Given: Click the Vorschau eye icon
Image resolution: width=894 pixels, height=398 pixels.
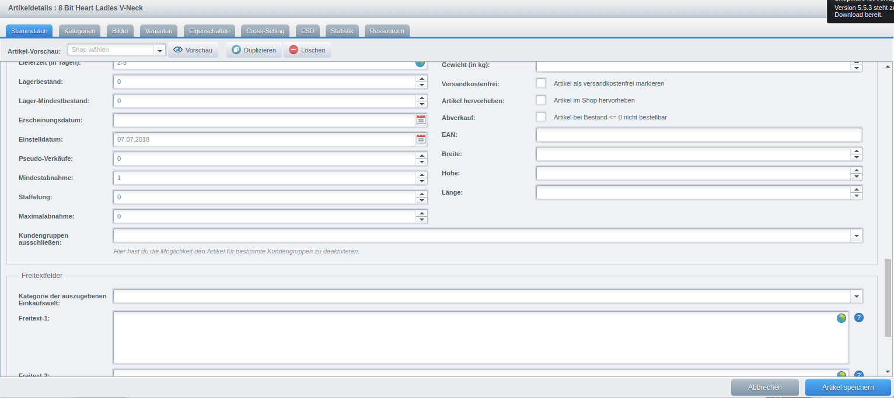Looking at the screenshot, I should (179, 50).
